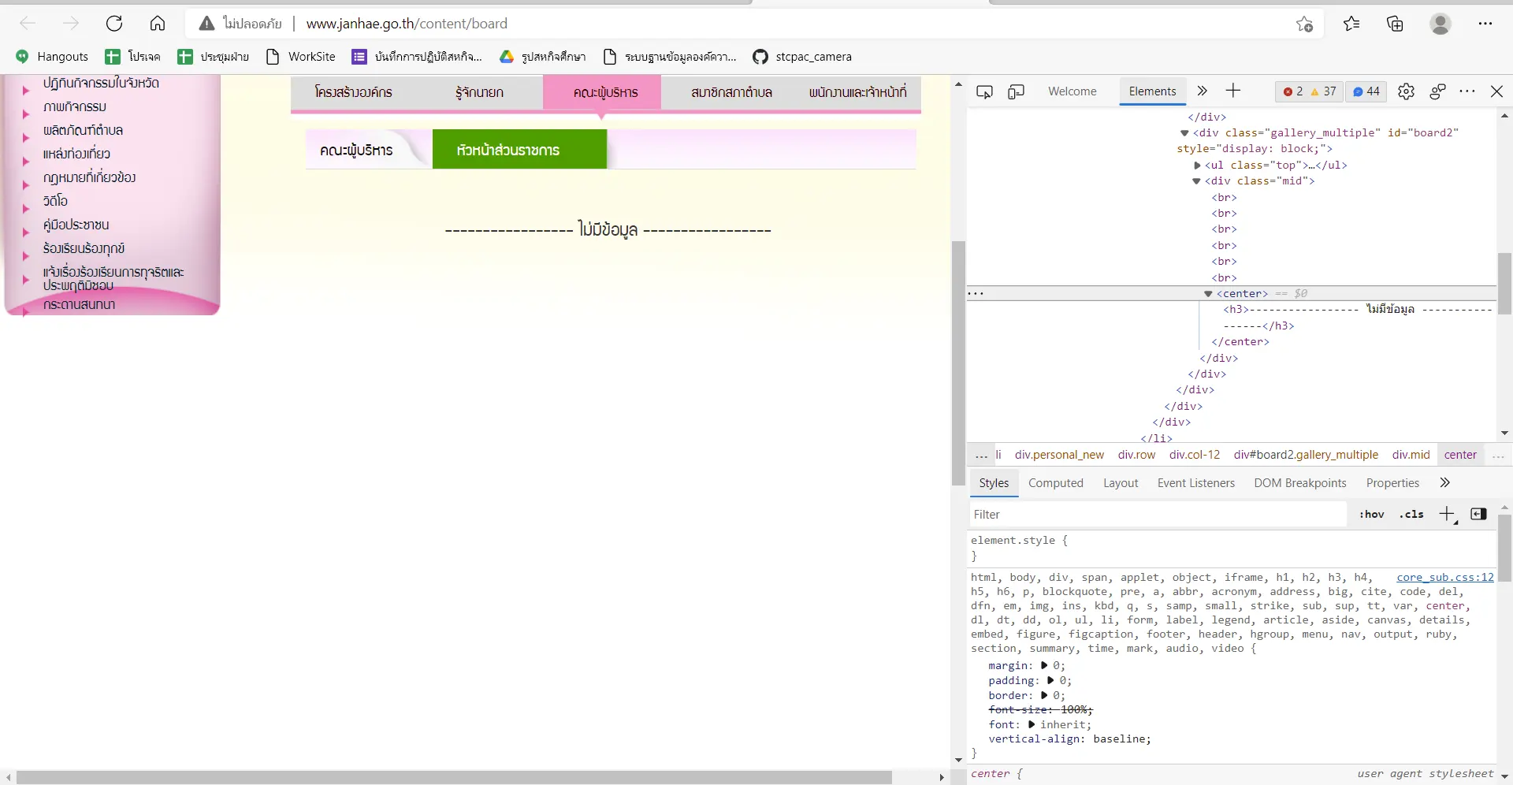Expand the font shorthand property
Viewport: 1513px width, 785px height.
point(1032,725)
